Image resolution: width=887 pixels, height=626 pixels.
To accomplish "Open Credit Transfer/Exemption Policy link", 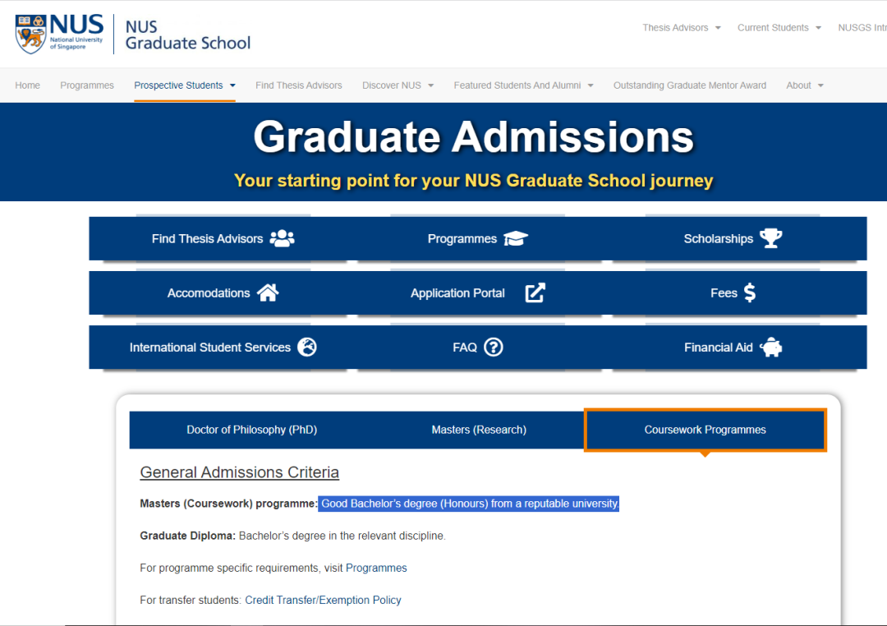I will pyautogui.click(x=323, y=600).
